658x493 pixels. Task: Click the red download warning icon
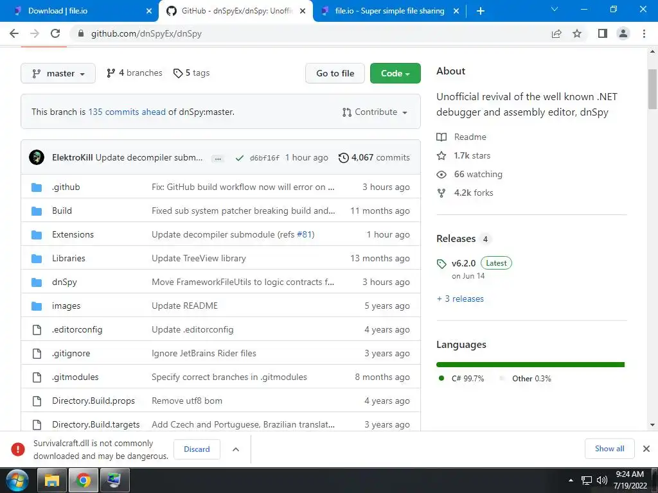(x=17, y=449)
